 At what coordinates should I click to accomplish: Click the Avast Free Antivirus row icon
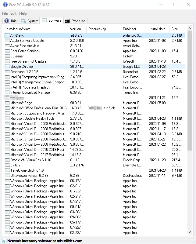click(x=7, y=46)
